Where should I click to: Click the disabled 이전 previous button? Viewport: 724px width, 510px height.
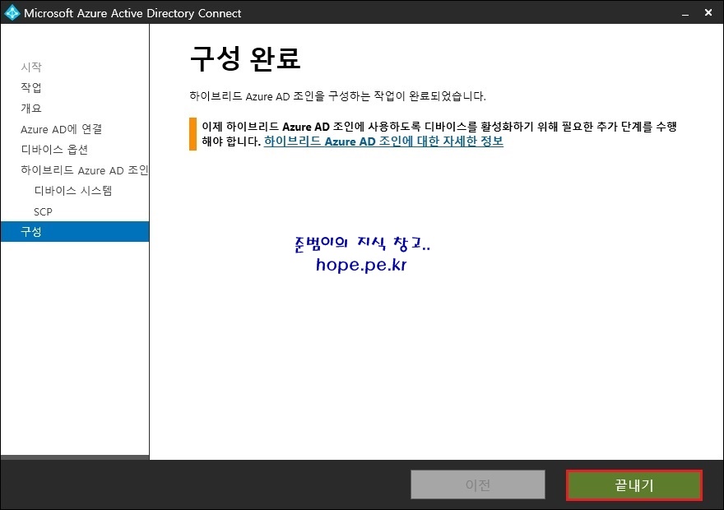(477, 484)
